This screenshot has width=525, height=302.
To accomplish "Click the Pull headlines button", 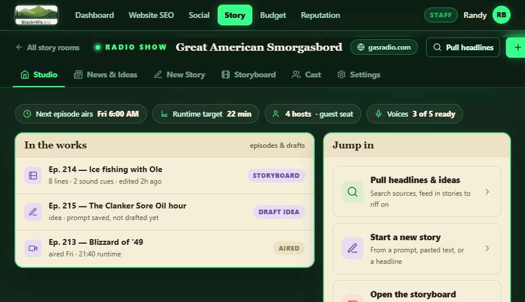I will pyautogui.click(x=463, y=47).
